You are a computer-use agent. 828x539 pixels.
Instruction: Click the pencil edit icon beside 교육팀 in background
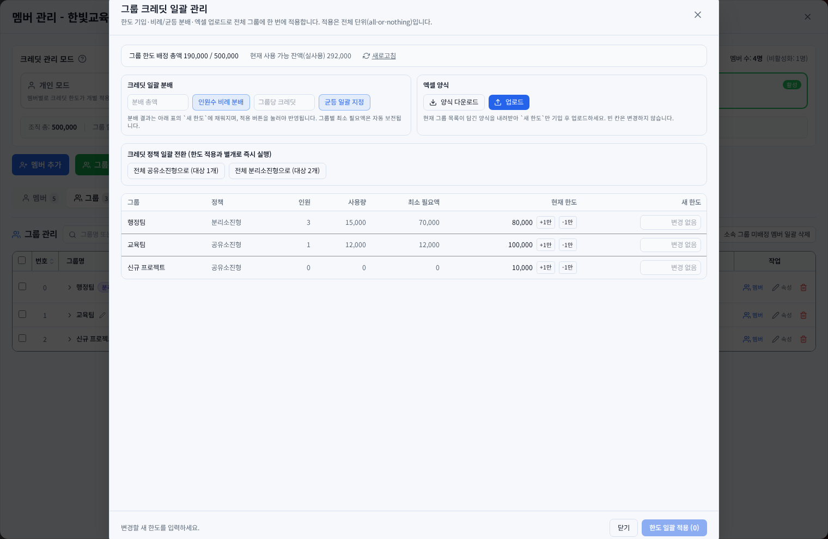click(102, 315)
